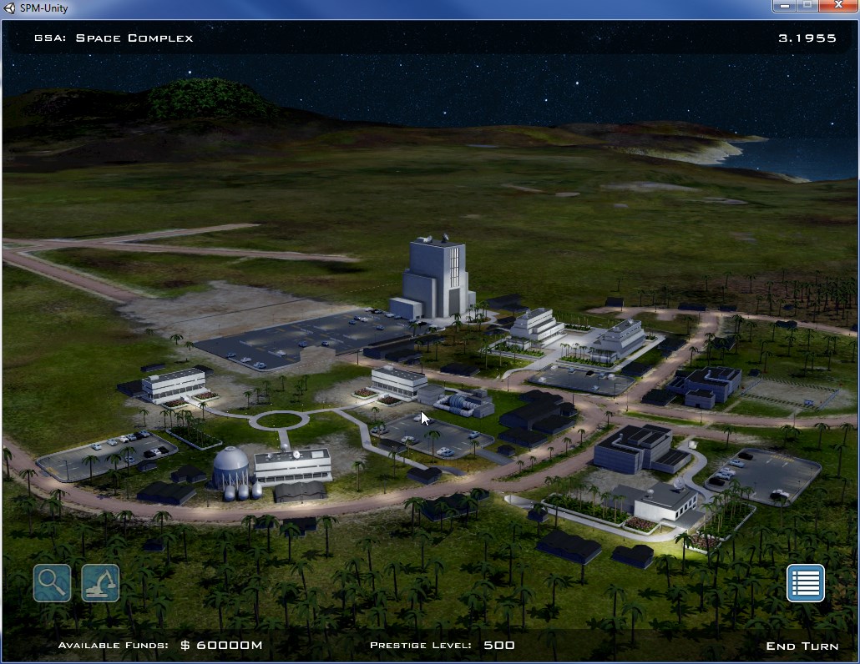Click the SPM-Unity title bar text

[45, 8]
